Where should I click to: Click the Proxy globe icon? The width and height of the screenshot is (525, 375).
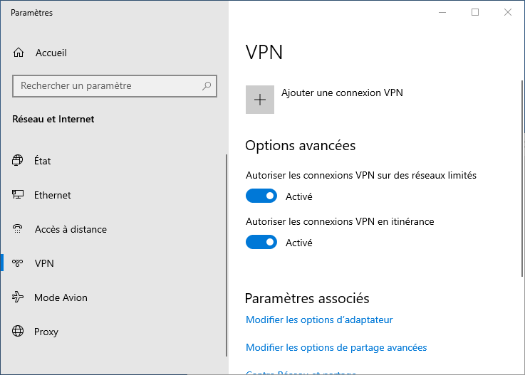(19, 332)
